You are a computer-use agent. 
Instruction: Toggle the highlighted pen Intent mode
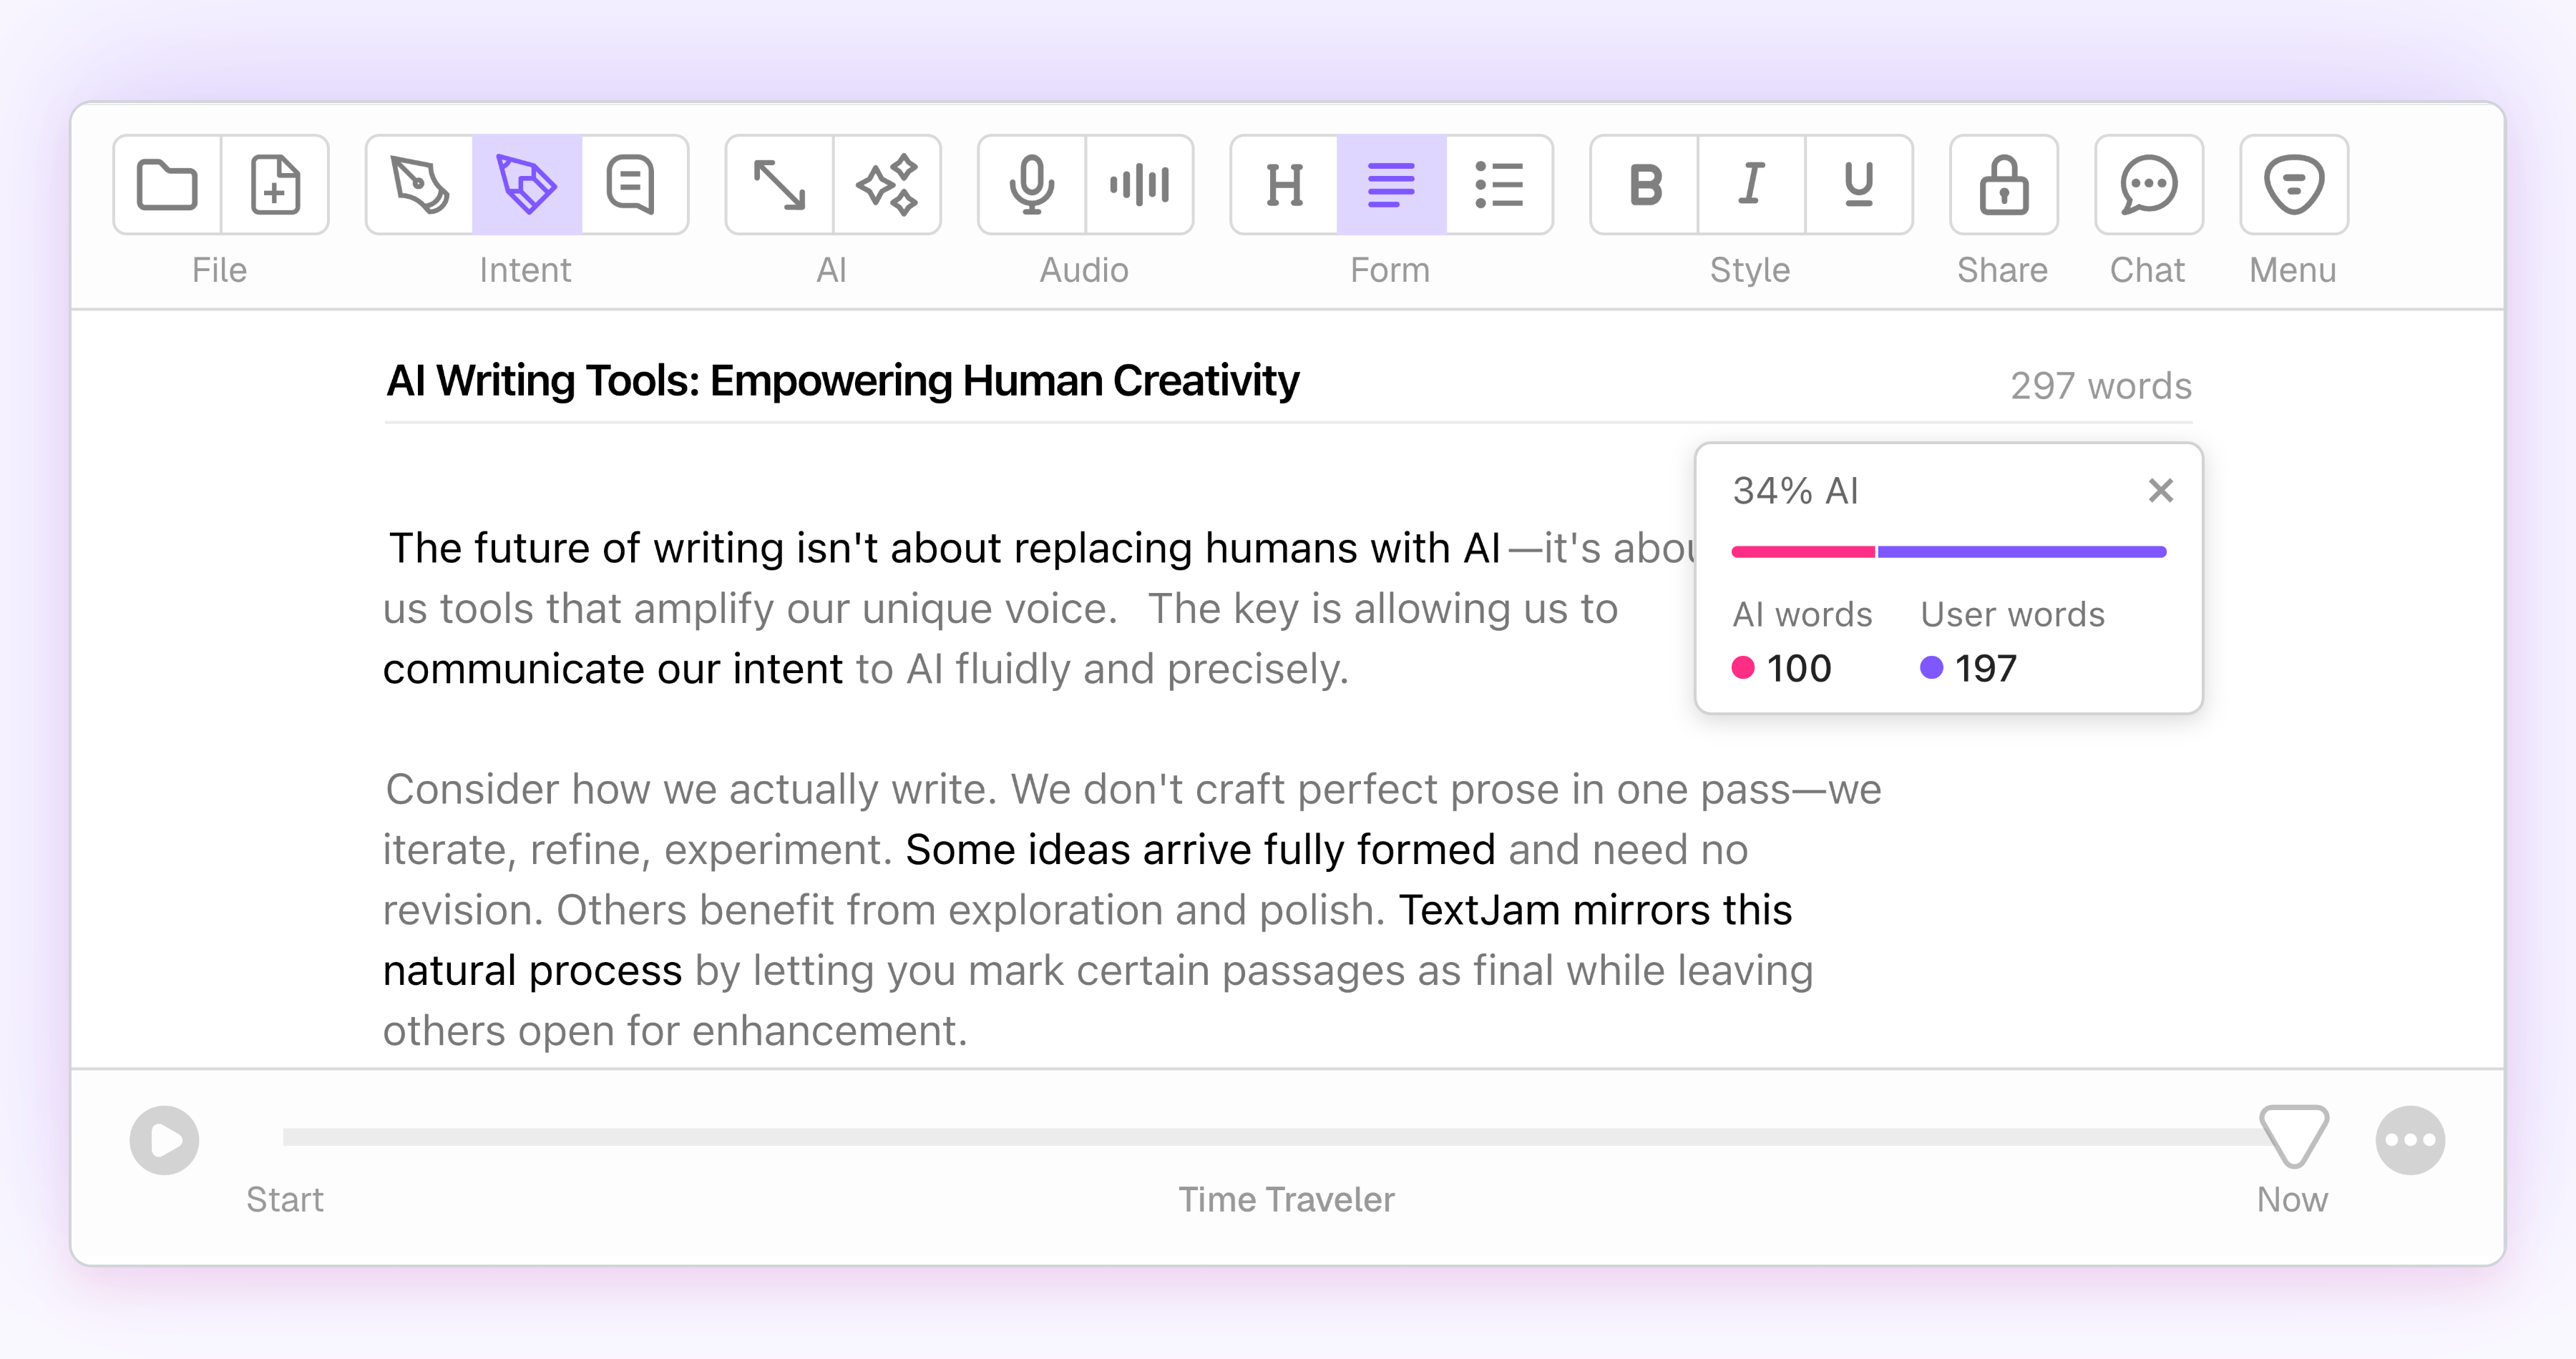[x=527, y=185]
